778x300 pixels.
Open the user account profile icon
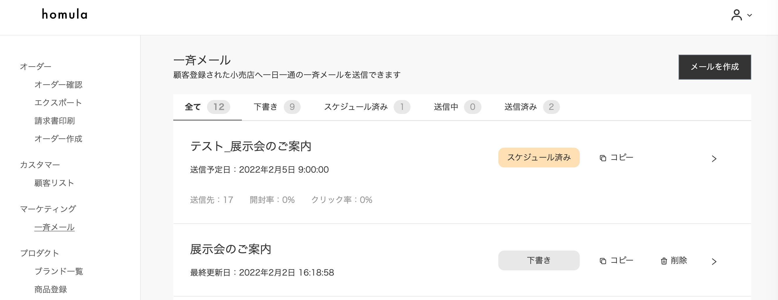point(736,15)
